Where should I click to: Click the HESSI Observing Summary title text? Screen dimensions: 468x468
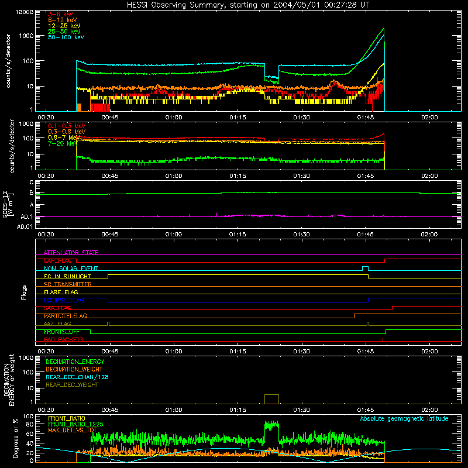click(248, 5)
